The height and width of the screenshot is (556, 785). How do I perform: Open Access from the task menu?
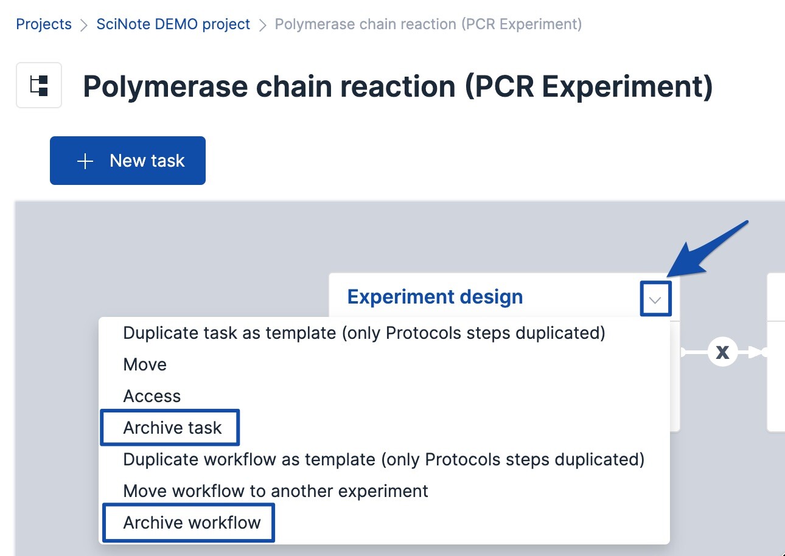152,396
